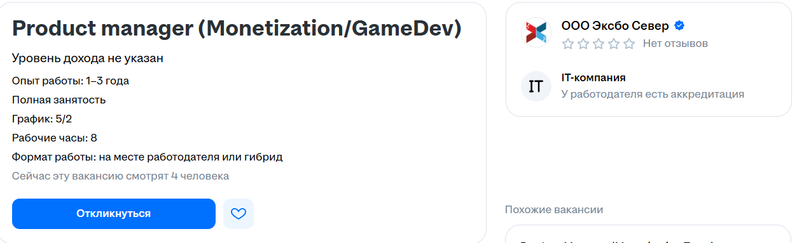Select the fifth rating star
Image resolution: width=797 pixels, height=243 pixels.
click(629, 44)
